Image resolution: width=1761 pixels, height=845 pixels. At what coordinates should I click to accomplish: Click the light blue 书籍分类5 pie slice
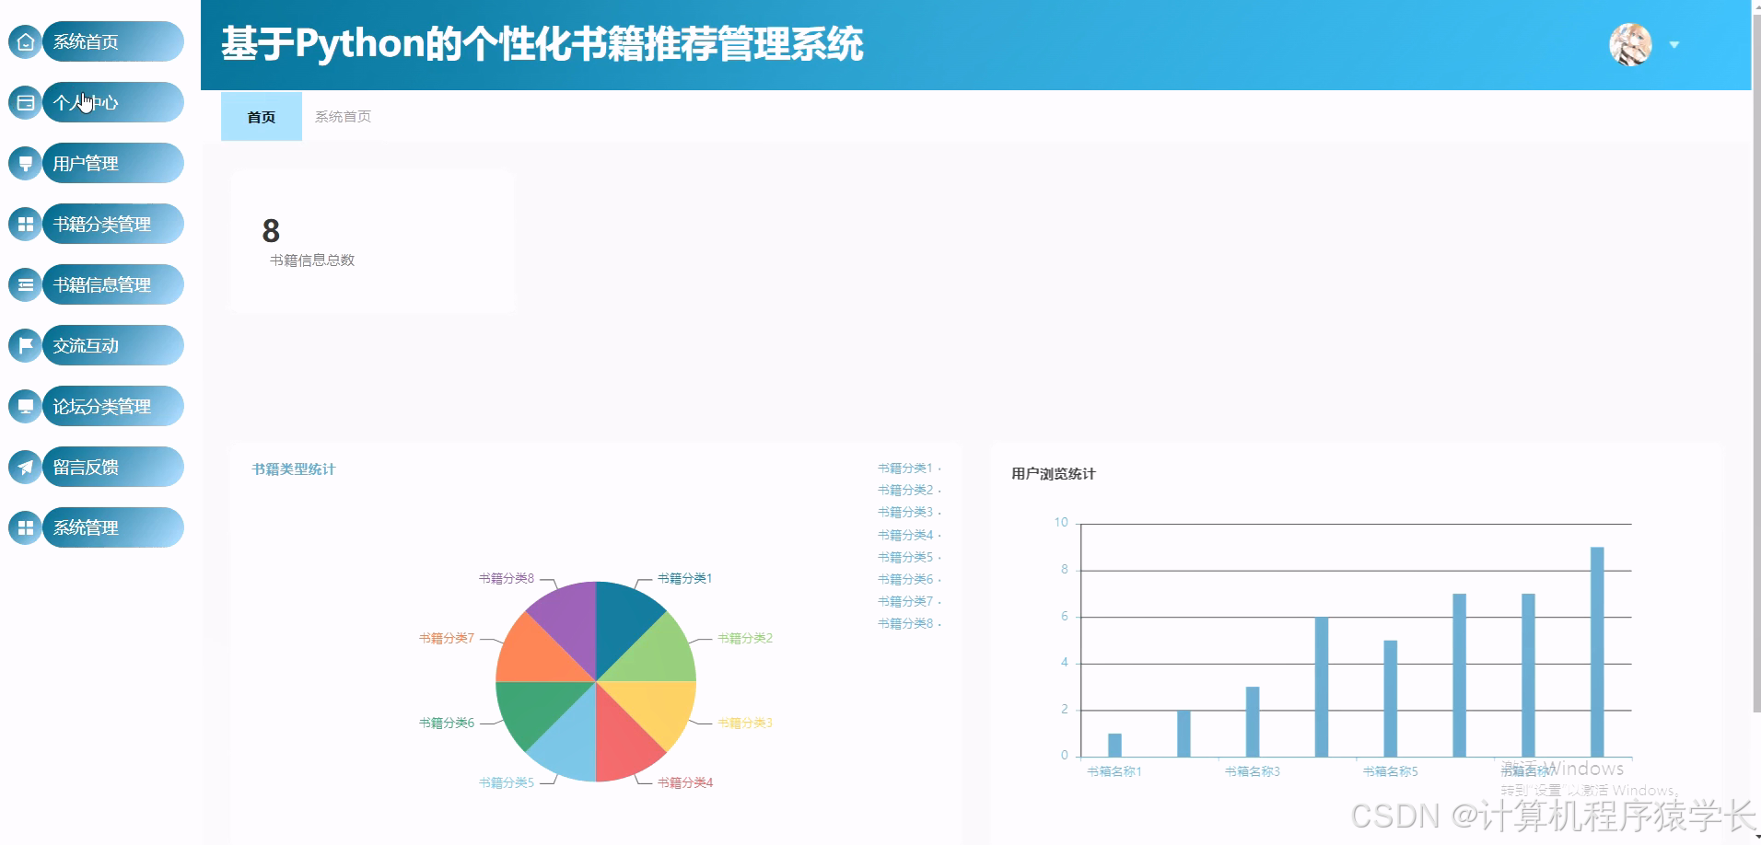pos(570,744)
